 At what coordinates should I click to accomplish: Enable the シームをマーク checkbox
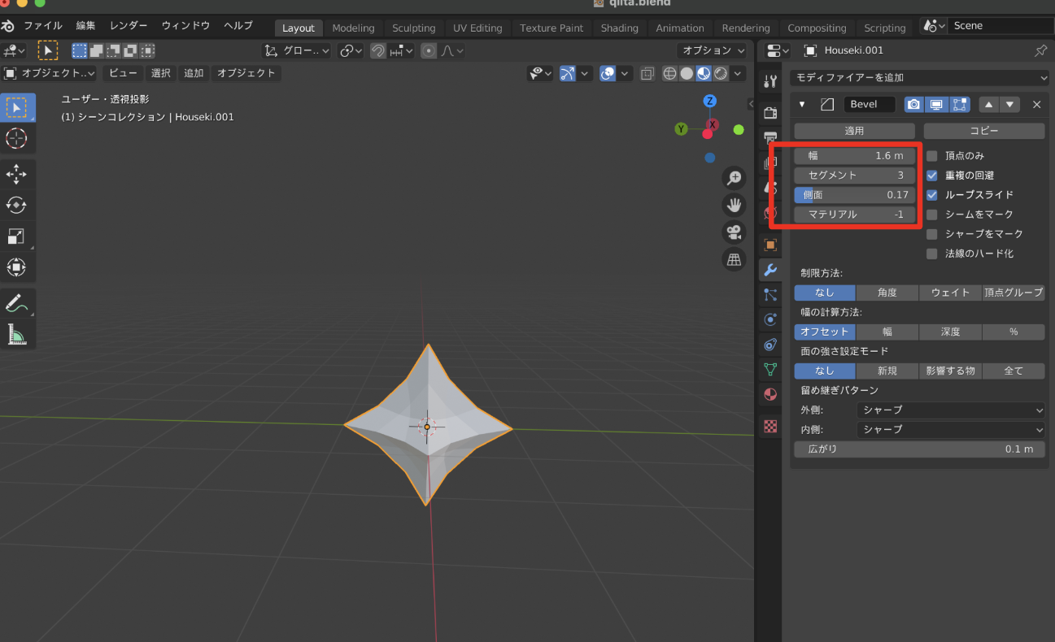[x=932, y=215]
